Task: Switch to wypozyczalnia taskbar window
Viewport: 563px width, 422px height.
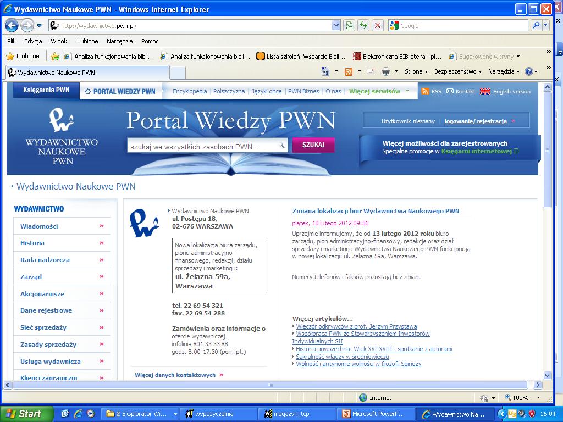Action: click(x=218, y=414)
